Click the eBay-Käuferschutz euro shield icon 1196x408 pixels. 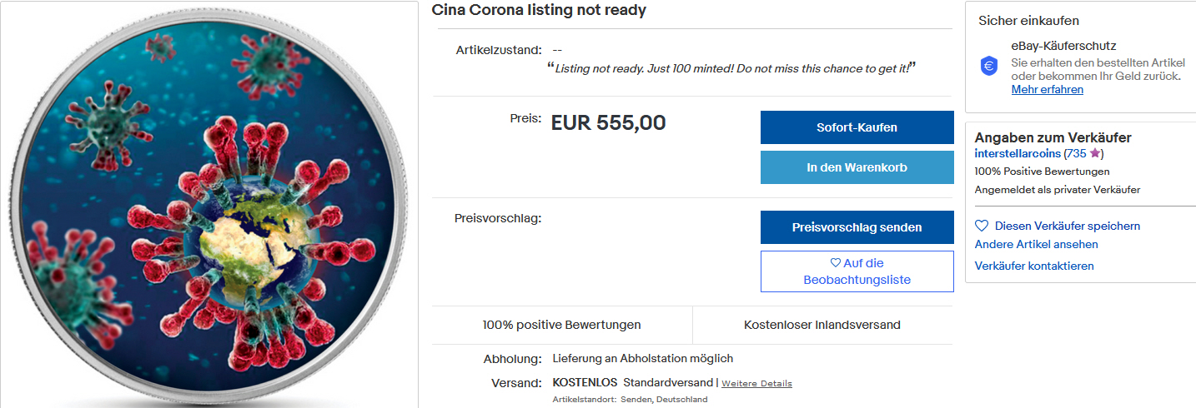coord(989,67)
